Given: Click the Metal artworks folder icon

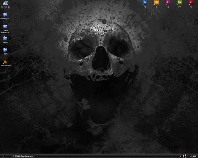Looking at the screenshot, I should pyautogui.click(x=5, y=27).
